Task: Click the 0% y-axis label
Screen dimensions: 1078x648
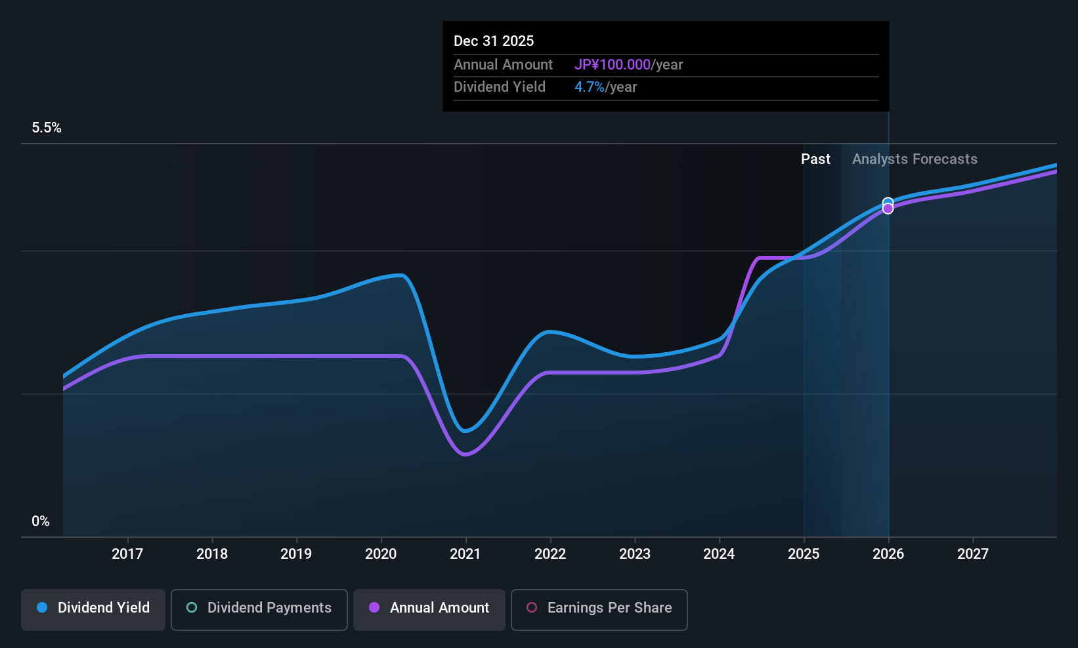Action: pos(41,521)
